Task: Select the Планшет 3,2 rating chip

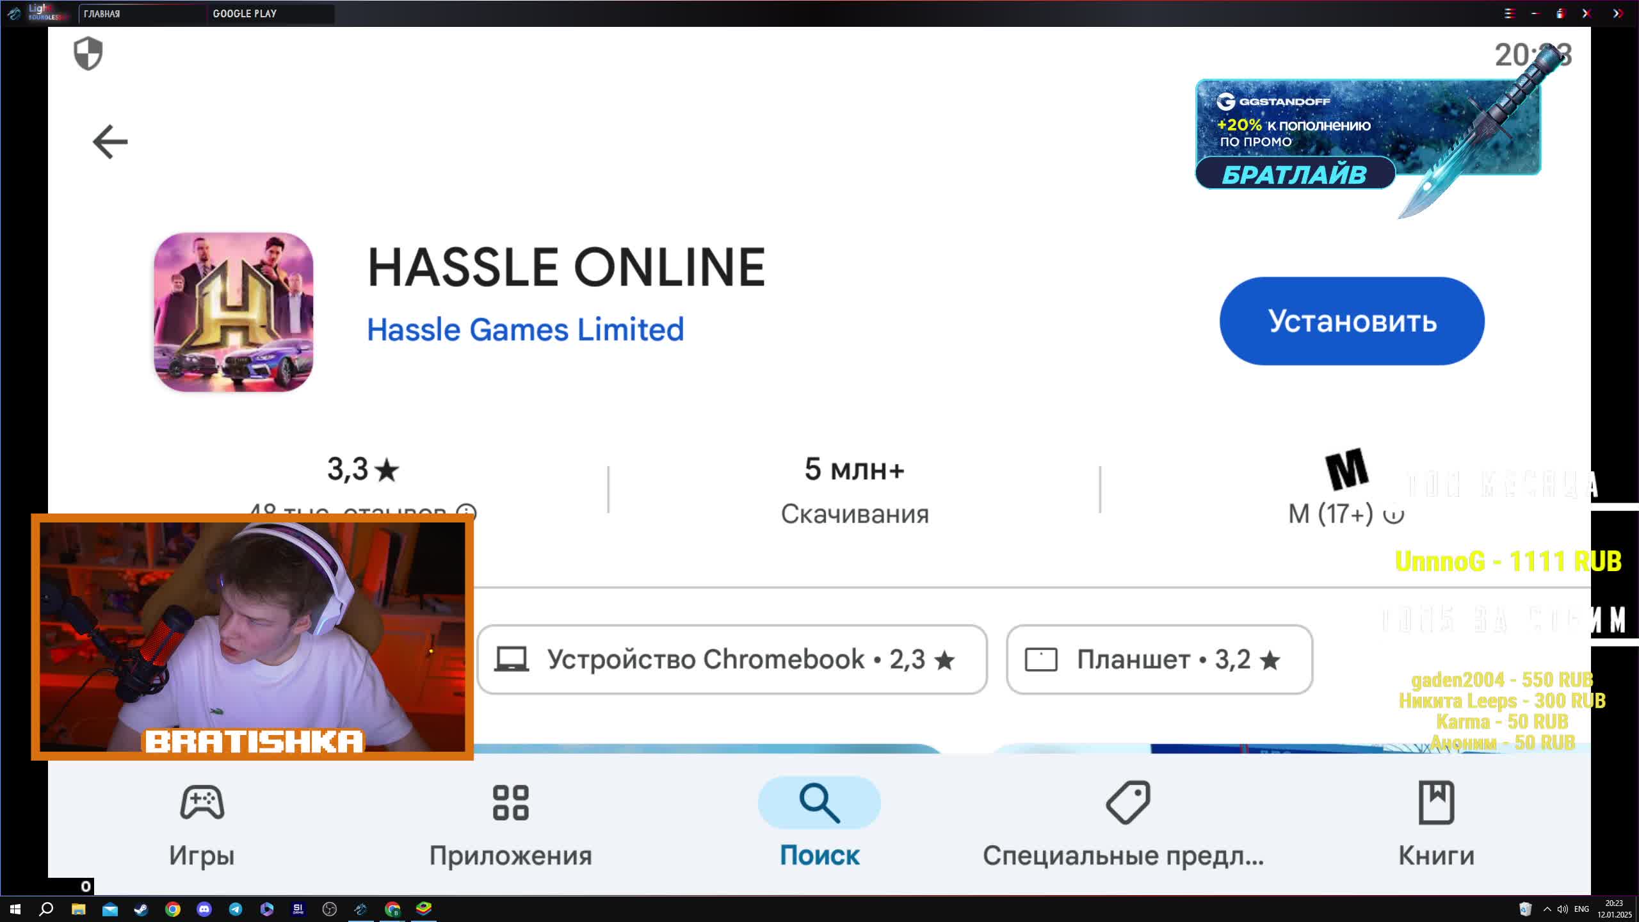Action: point(1159,659)
